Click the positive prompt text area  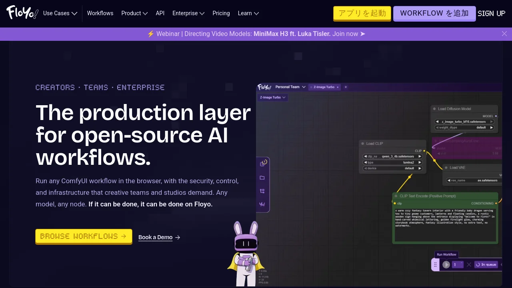coord(445,225)
